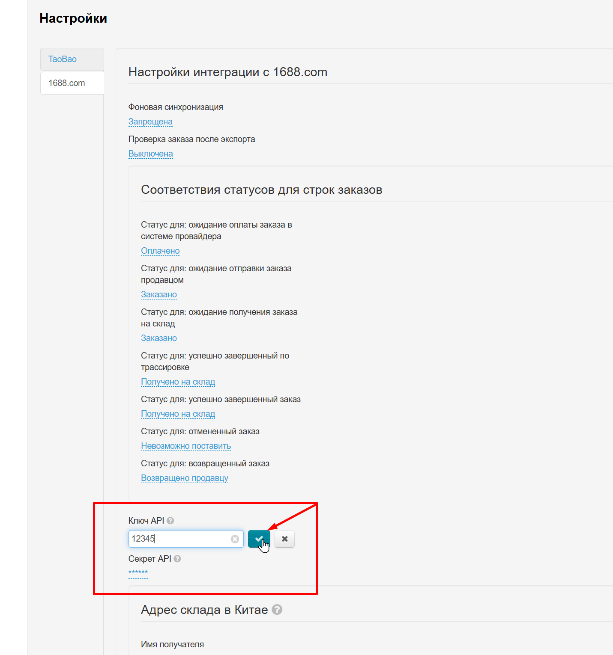Edit status for успешно завершенный по трассировке
Image resolution: width=613 pixels, height=655 pixels.
coord(178,382)
